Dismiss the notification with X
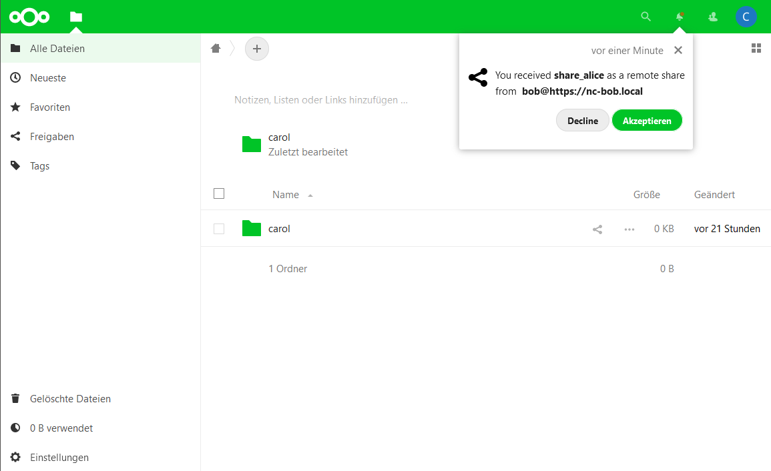 pos(678,50)
